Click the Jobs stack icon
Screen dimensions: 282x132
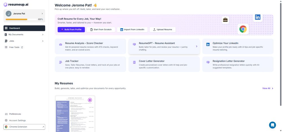point(6,41)
